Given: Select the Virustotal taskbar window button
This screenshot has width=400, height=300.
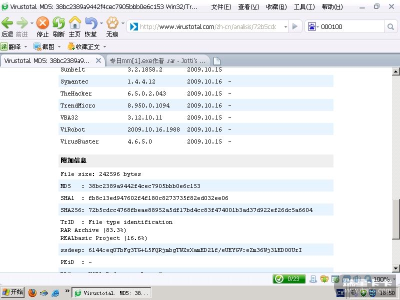Looking at the screenshot, I should [x=111, y=293].
